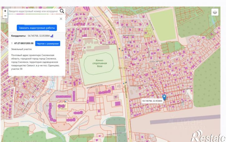Click the coordinates tooltip near the pin
Screen dimensions: 226x142
coord(152,101)
